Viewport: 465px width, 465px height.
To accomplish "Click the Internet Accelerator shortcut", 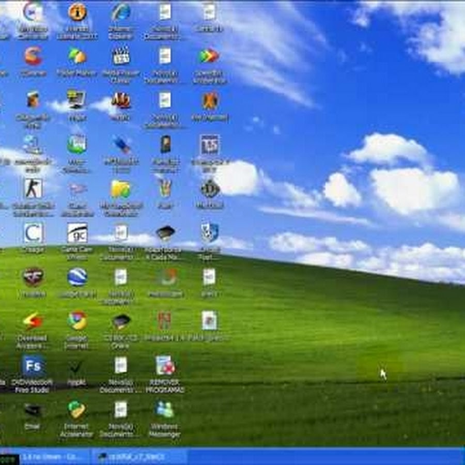I will tap(77, 410).
